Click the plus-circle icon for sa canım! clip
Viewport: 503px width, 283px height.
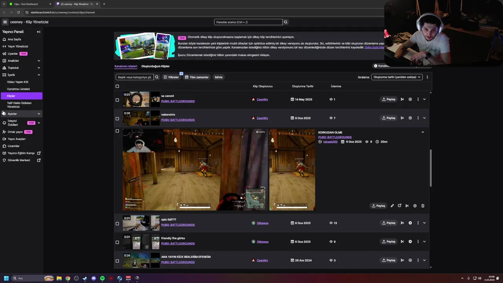point(410,99)
